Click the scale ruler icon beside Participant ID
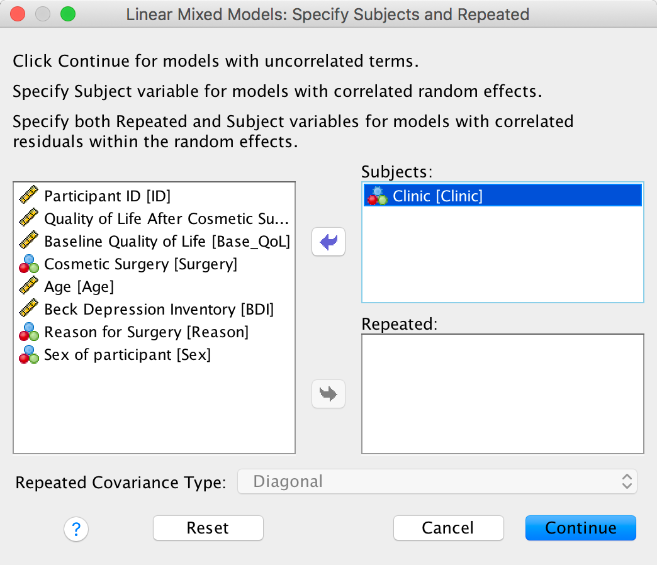 click(x=29, y=196)
